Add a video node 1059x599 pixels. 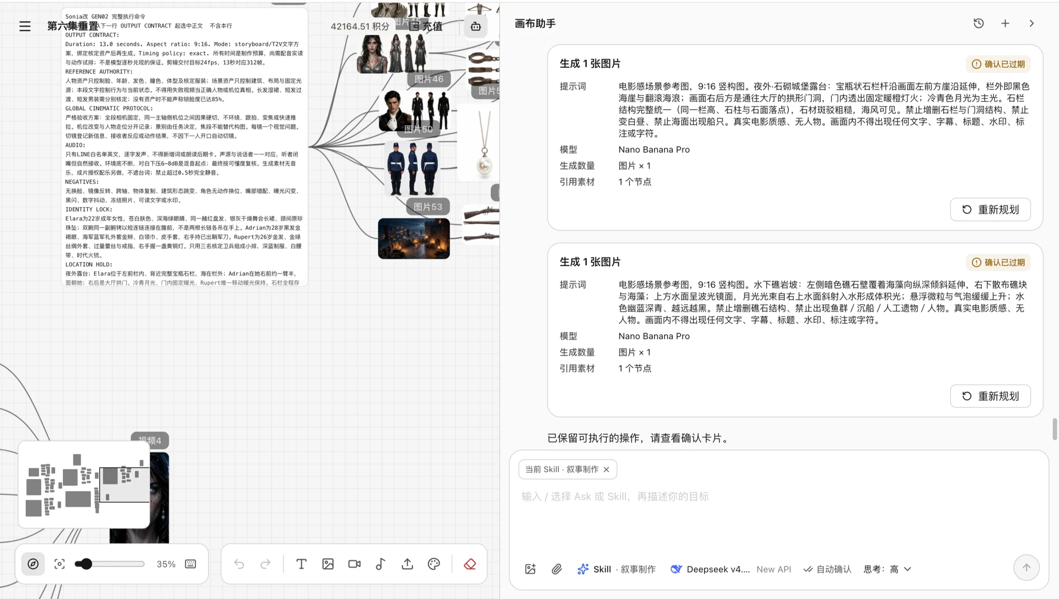pos(354,564)
